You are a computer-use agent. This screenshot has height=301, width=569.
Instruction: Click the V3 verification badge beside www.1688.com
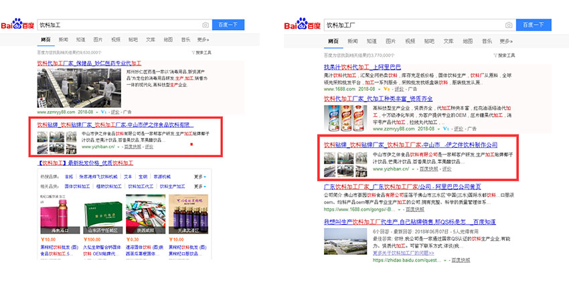point(386,89)
